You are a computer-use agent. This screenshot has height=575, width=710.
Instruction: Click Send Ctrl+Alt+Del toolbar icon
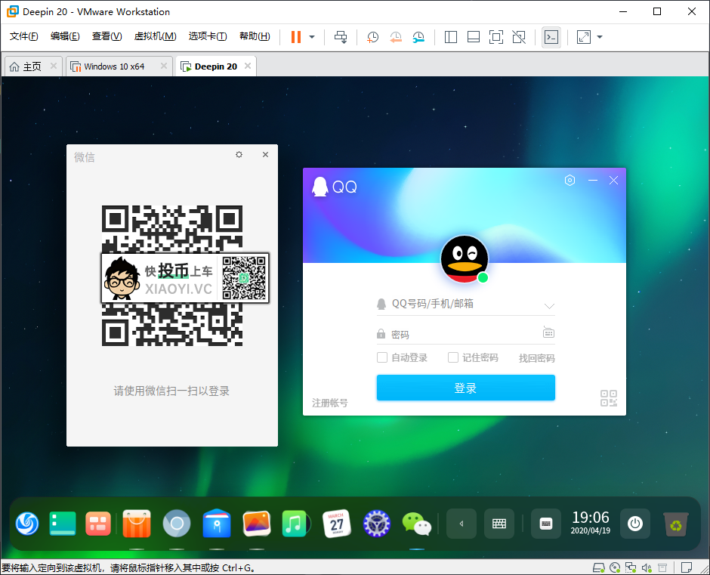pos(341,37)
